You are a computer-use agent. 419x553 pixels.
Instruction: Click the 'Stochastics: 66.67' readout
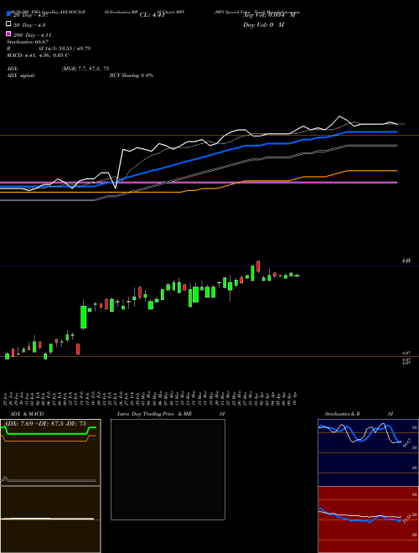tap(28, 42)
